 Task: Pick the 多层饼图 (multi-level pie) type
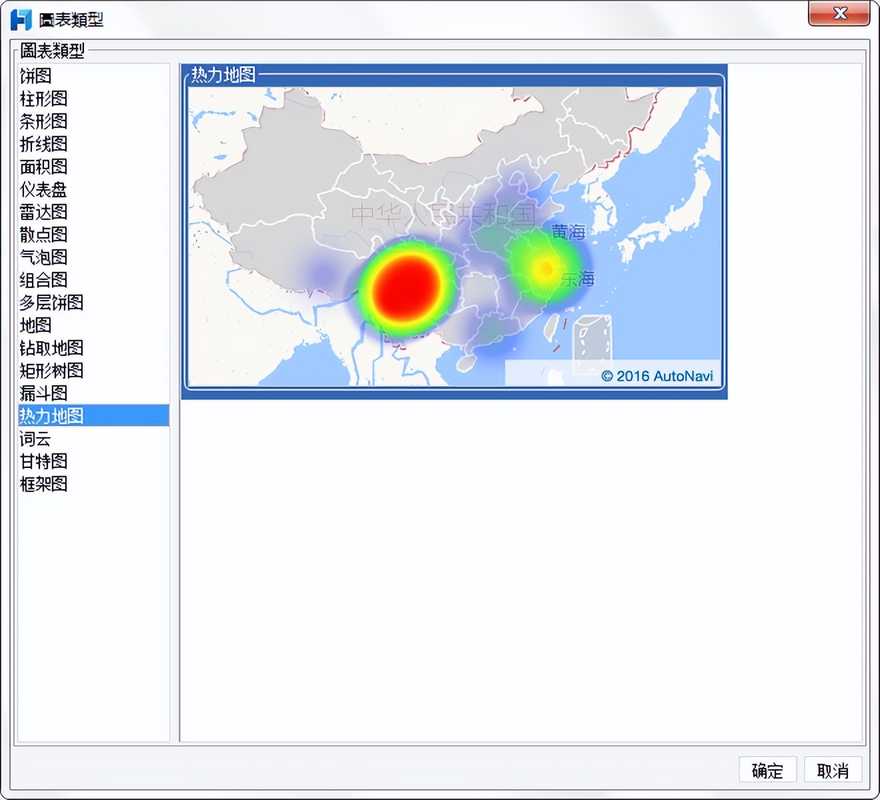pos(51,303)
